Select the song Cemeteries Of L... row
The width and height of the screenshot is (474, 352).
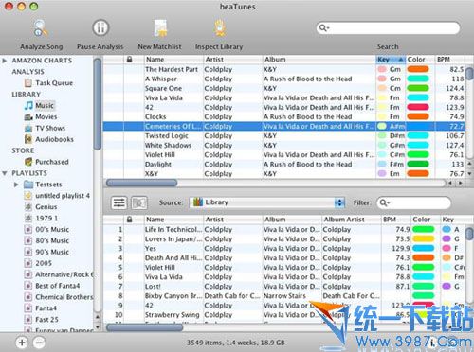pyautogui.click(x=283, y=126)
